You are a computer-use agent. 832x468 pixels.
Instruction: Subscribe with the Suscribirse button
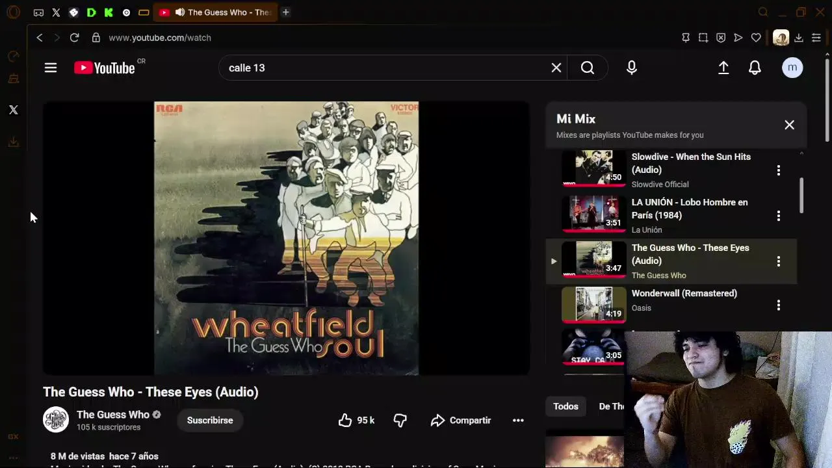coord(210,421)
